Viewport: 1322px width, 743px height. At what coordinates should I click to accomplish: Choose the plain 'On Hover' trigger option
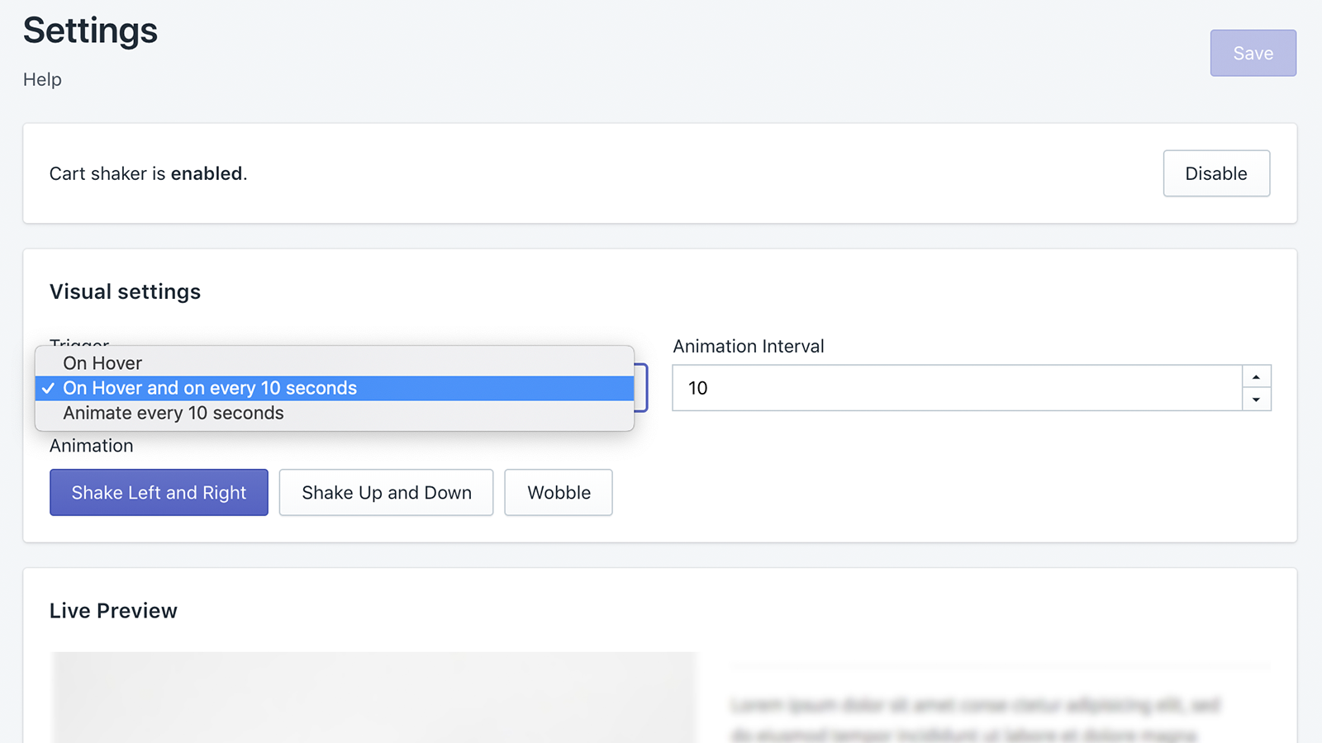(x=102, y=363)
